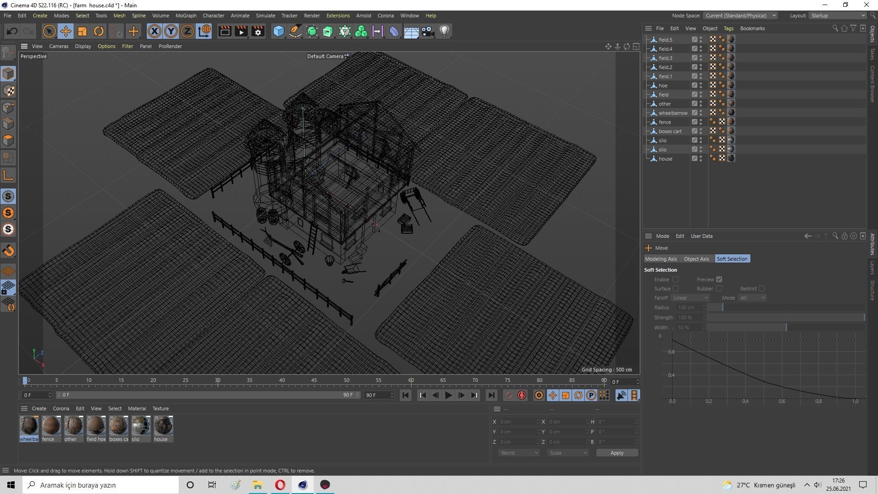
Task: Click the Spline Pen icon
Action: tap(295, 31)
